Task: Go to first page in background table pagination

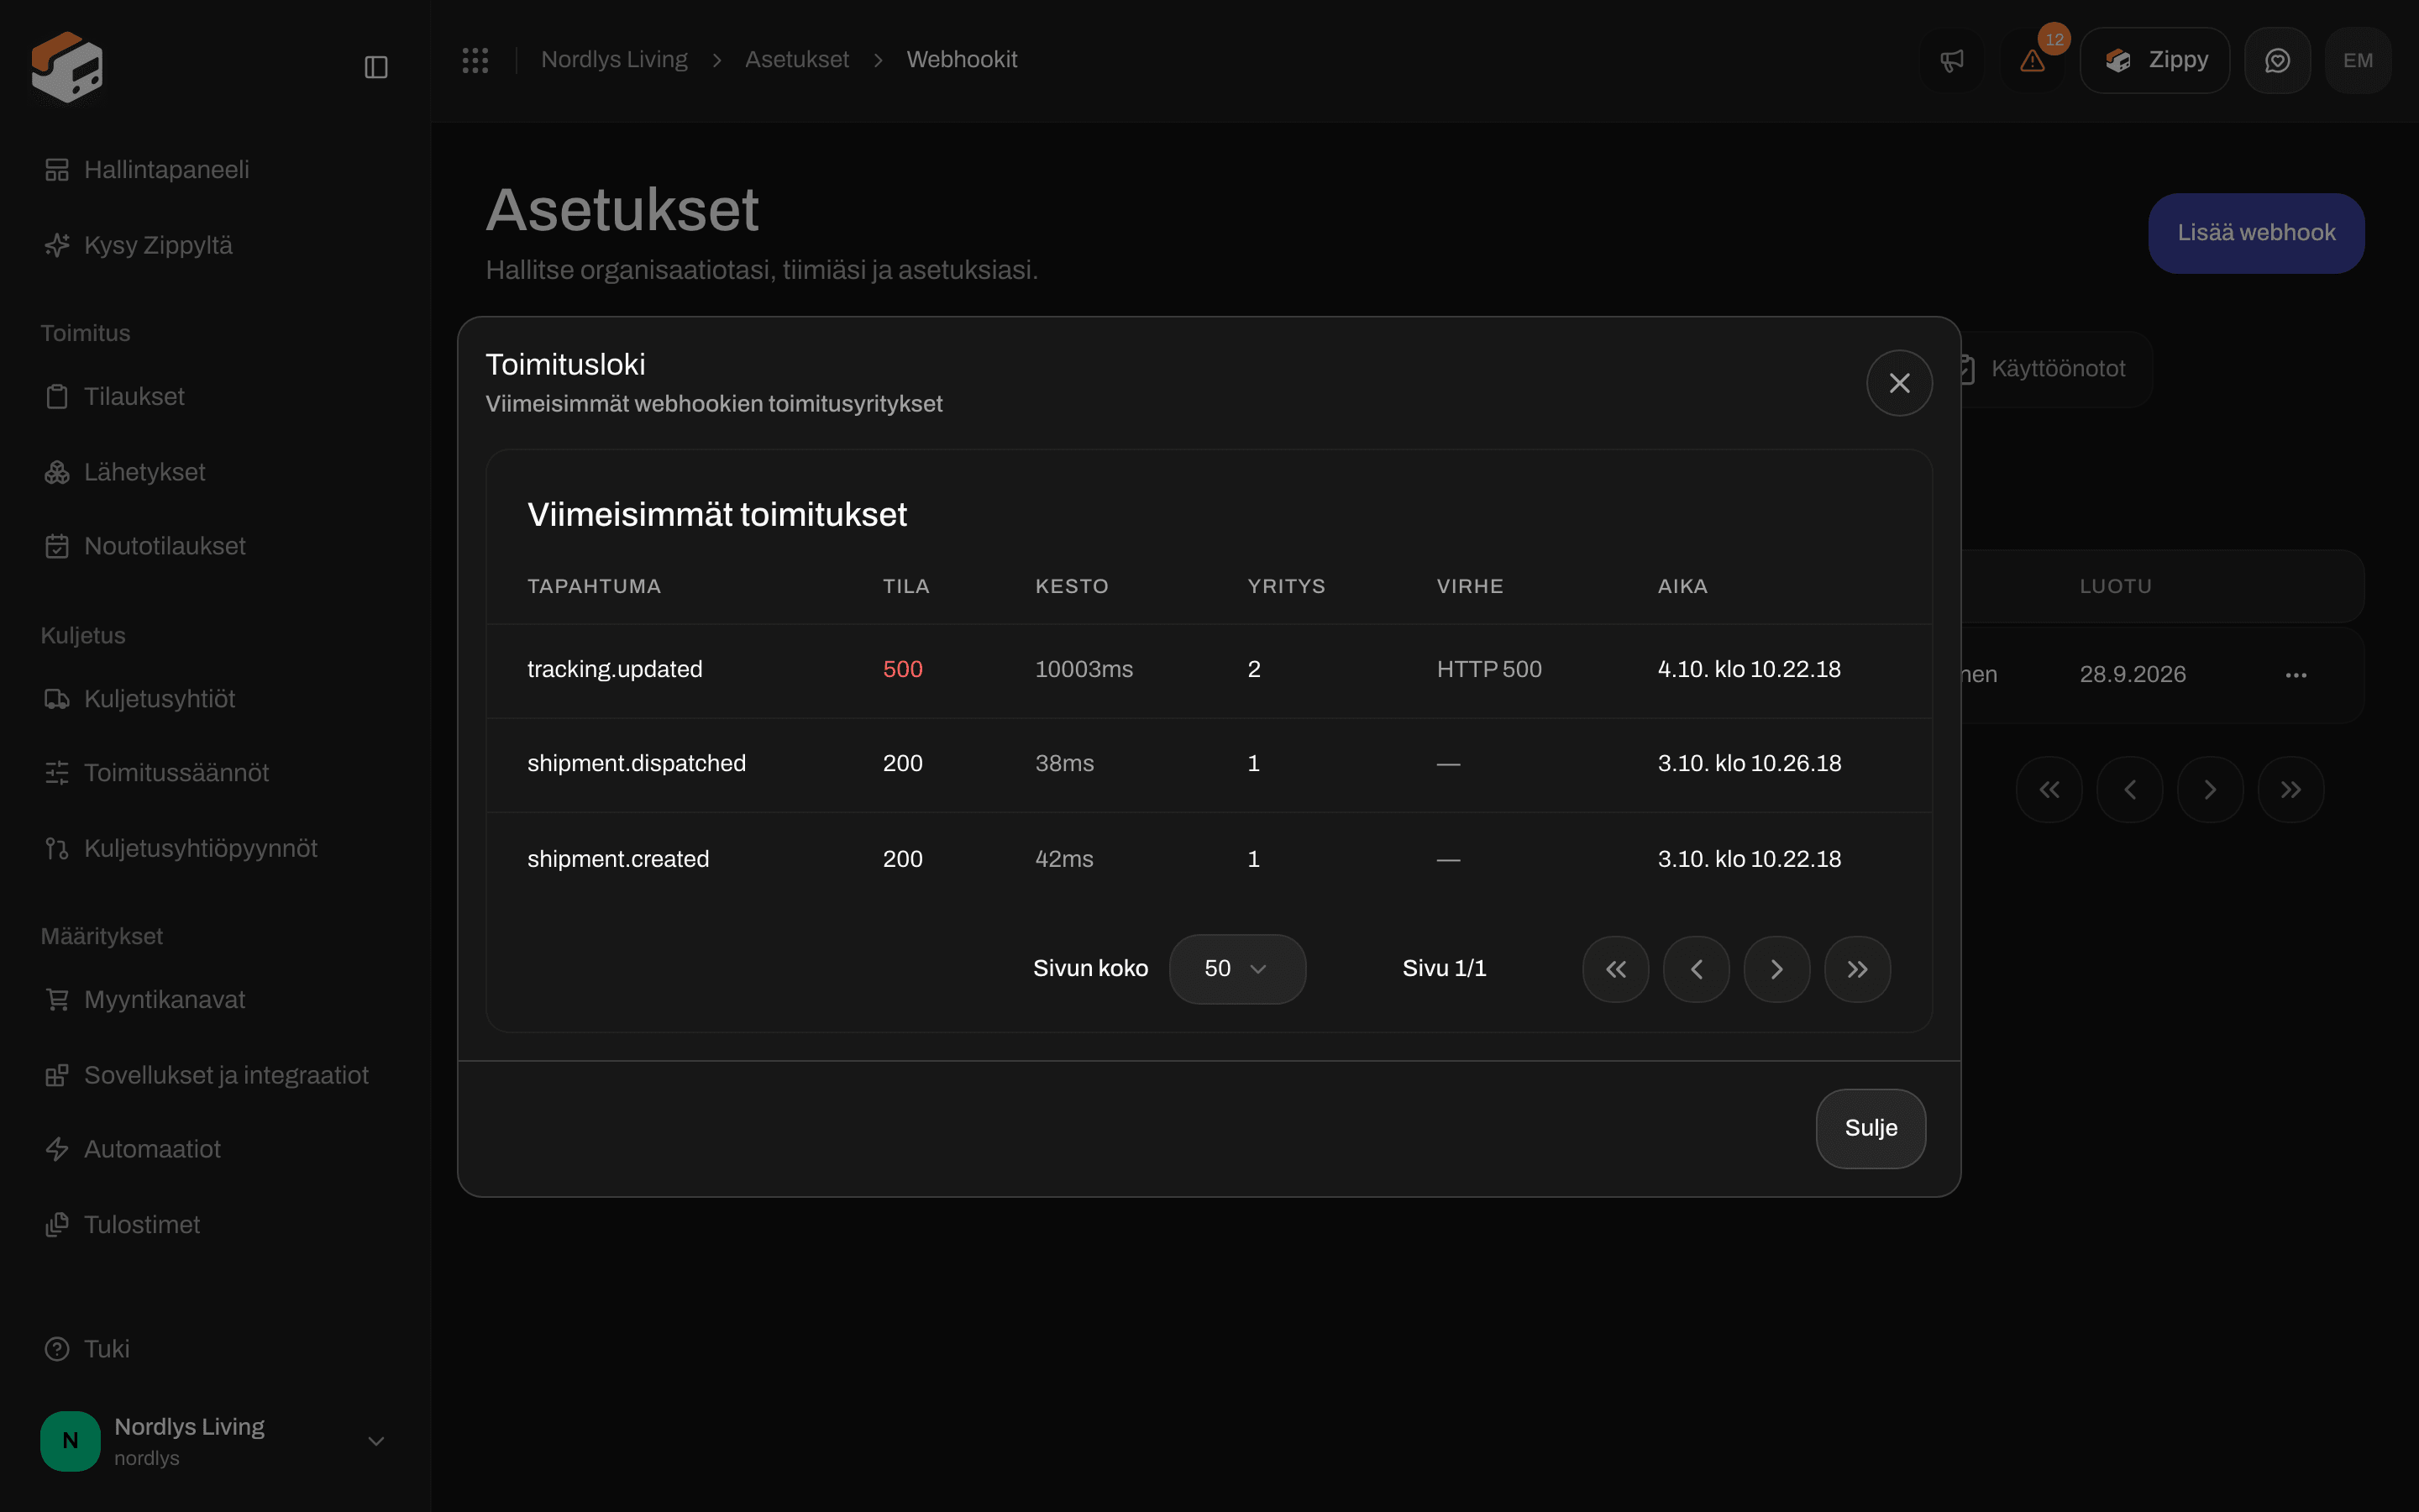Action: pyautogui.click(x=2049, y=790)
